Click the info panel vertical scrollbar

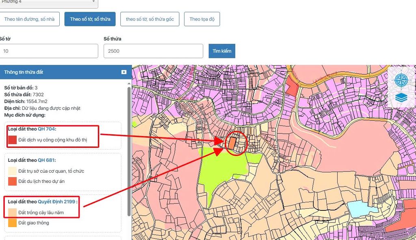tap(129, 150)
